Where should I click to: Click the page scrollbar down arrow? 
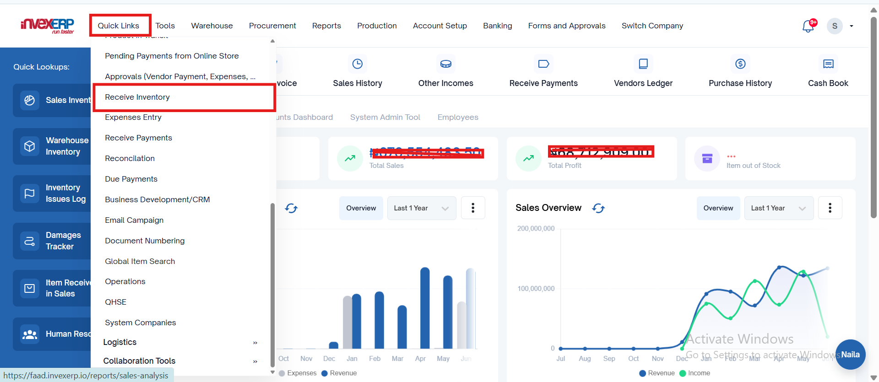pyautogui.click(x=874, y=378)
